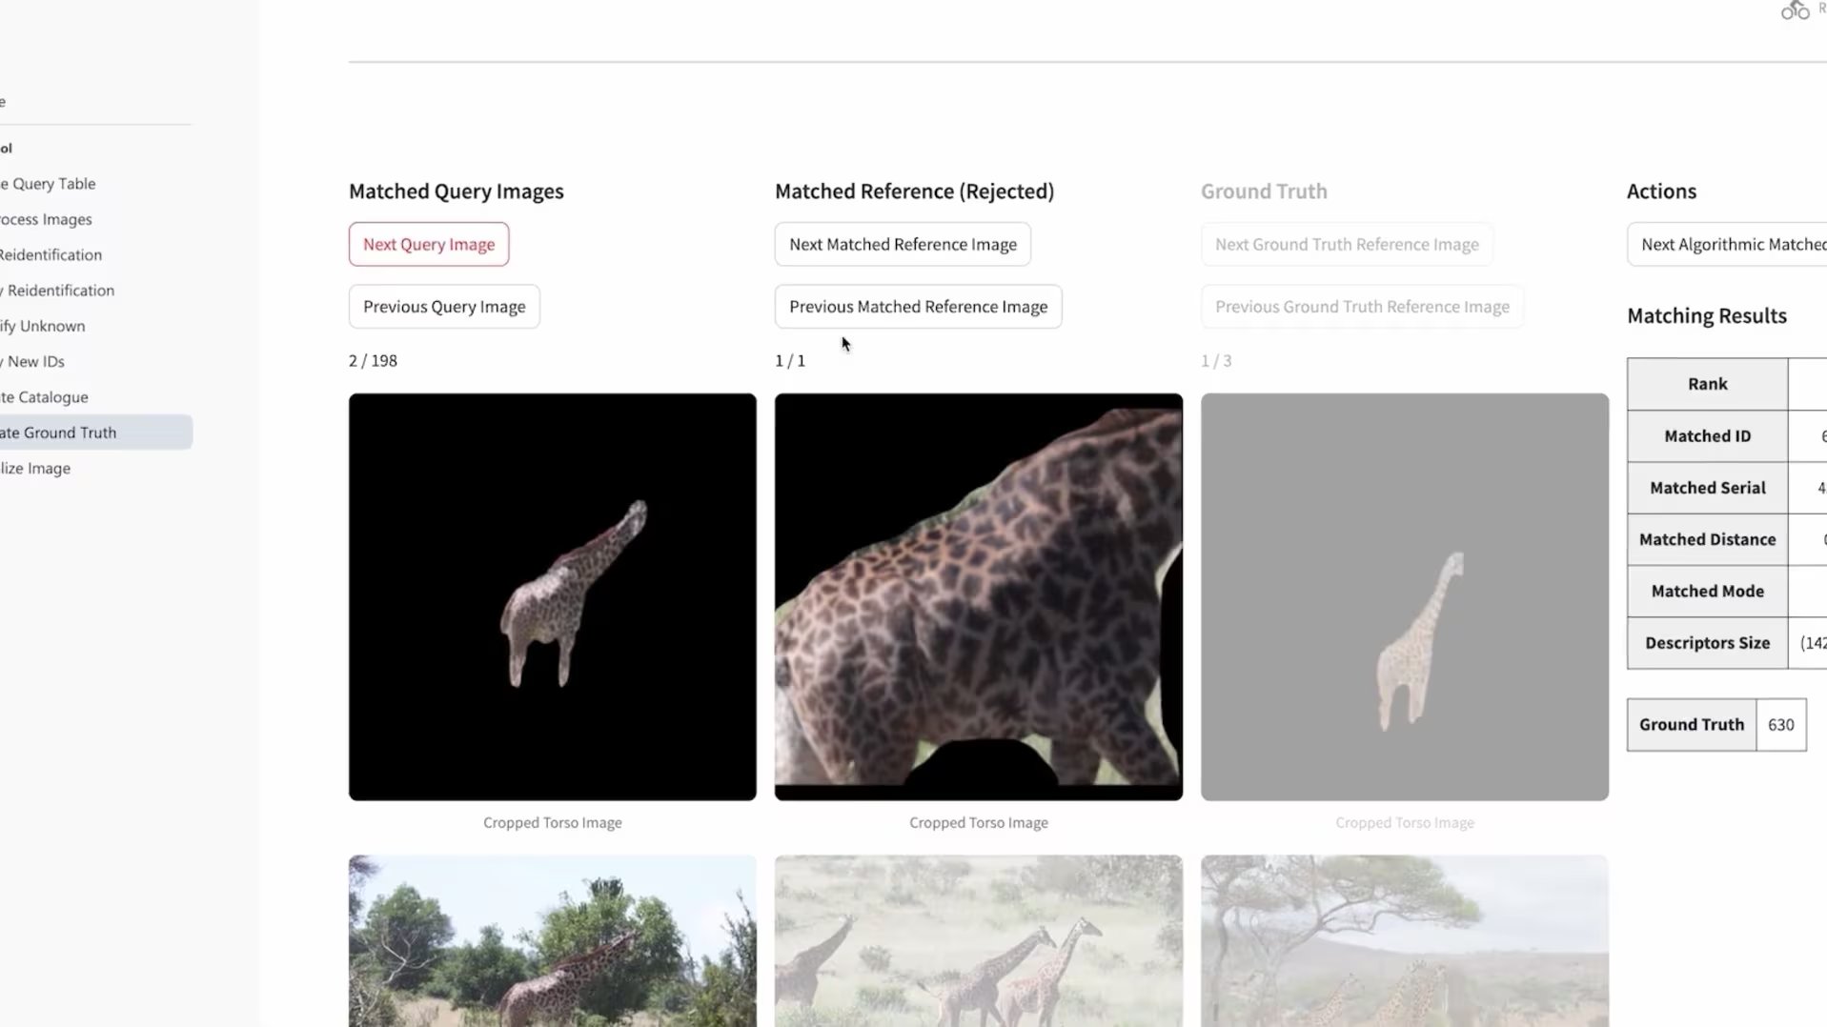Click the Matched Query Images heading
Screen dimensions: 1827x1027
click(457, 191)
